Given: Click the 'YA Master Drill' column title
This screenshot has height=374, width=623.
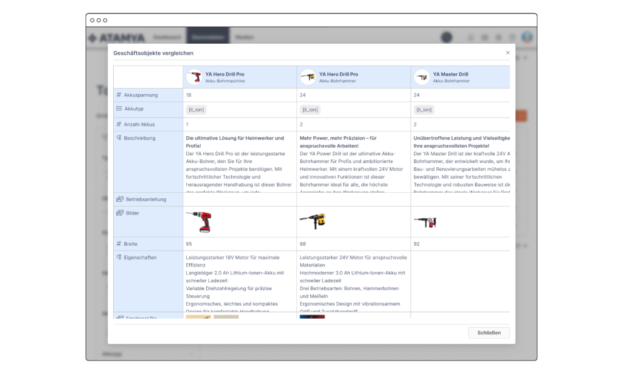Looking at the screenshot, I should [451, 74].
